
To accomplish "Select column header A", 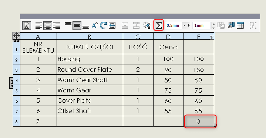I will tap(38, 36).
